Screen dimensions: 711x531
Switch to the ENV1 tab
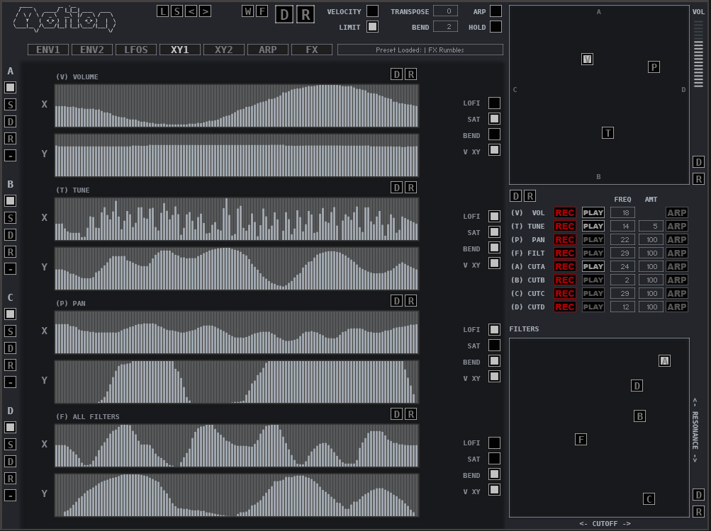(48, 50)
